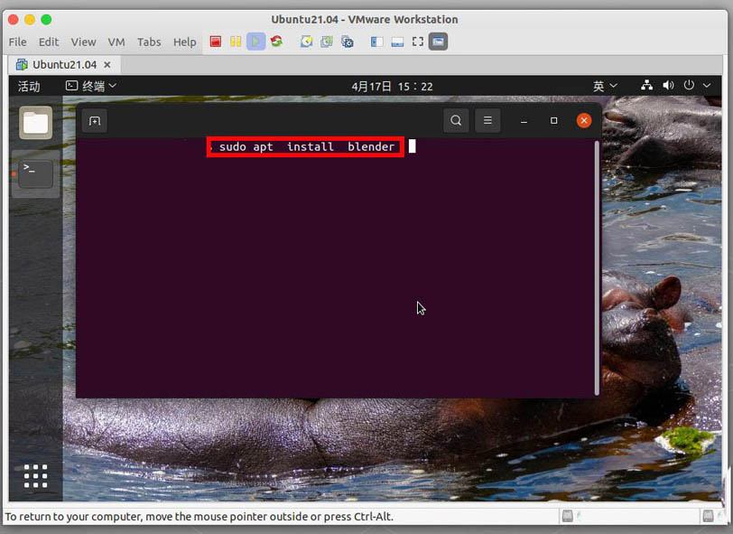This screenshot has height=534, width=733.
Task: Open the Tabs menu in VMware
Action: point(149,42)
